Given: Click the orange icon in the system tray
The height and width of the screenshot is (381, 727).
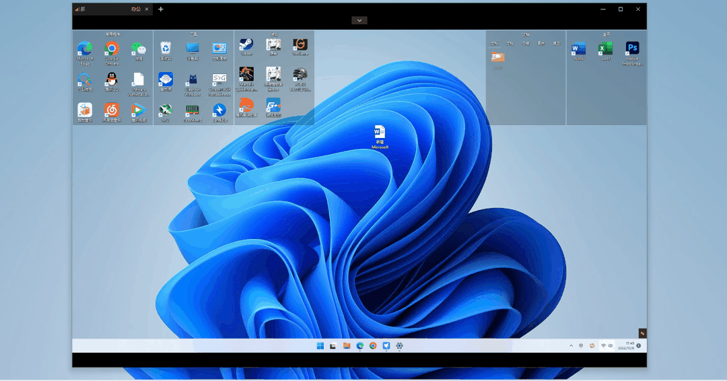Looking at the screenshot, I should coord(592,346).
